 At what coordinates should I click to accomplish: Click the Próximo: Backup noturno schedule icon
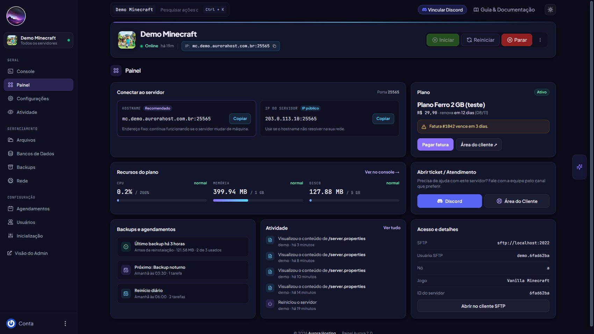pos(126,270)
